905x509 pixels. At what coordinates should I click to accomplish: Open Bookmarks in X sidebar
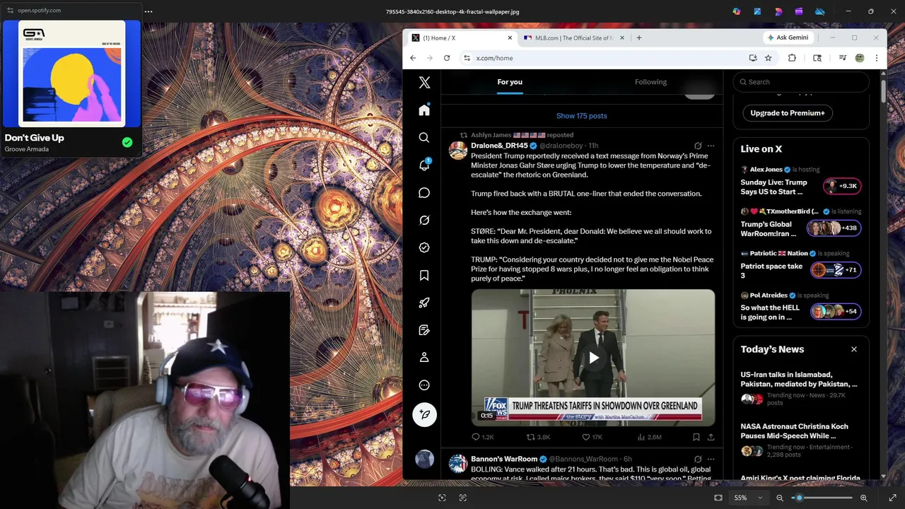424,275
